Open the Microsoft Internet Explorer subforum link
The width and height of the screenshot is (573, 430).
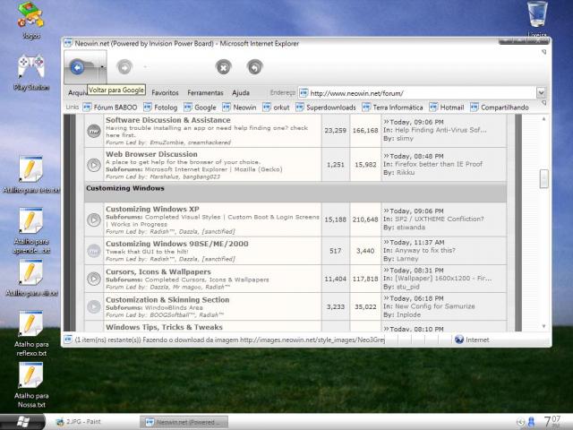(x=186, y=169)
